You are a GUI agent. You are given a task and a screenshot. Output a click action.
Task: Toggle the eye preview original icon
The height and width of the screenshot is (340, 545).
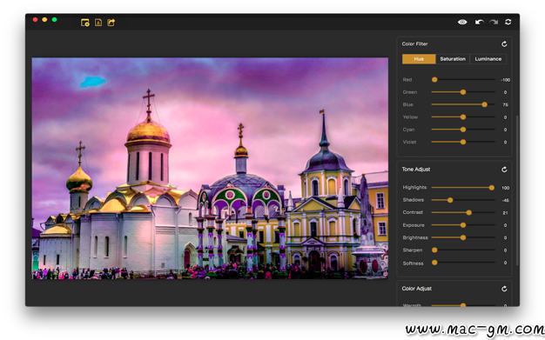[x=462, y=23]
